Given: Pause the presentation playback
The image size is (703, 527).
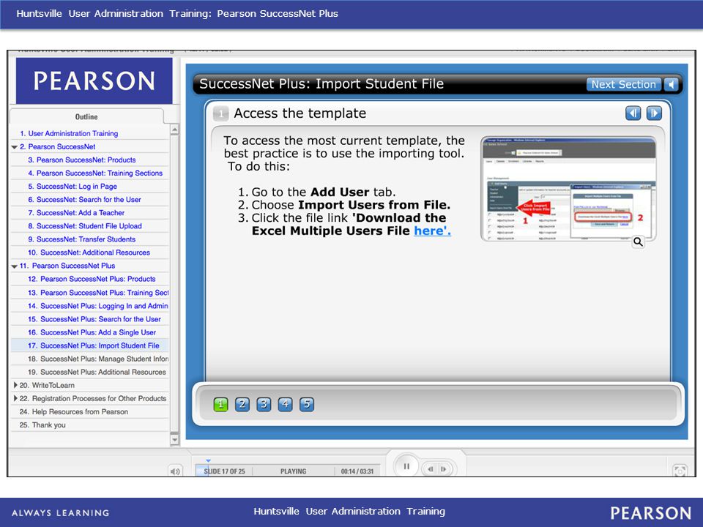Looking at the screenshot, I should point(406,466).
